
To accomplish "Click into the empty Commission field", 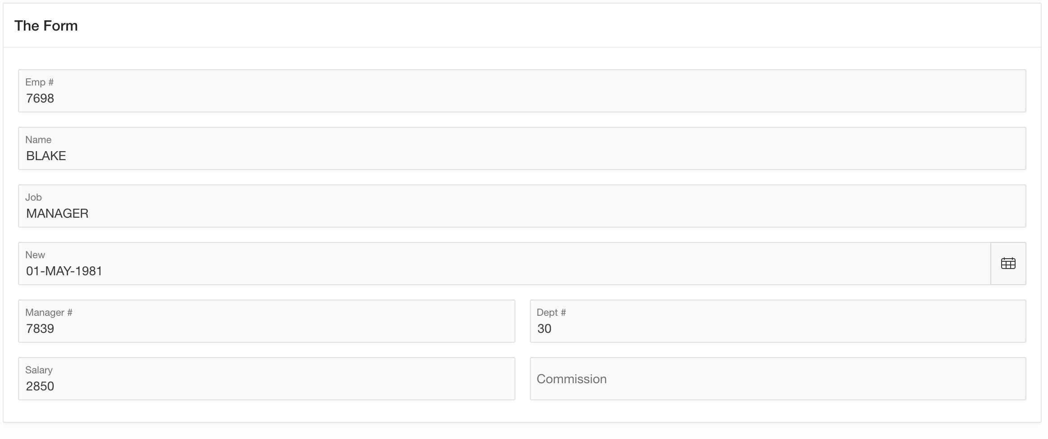I will click(x=778, y=379).
